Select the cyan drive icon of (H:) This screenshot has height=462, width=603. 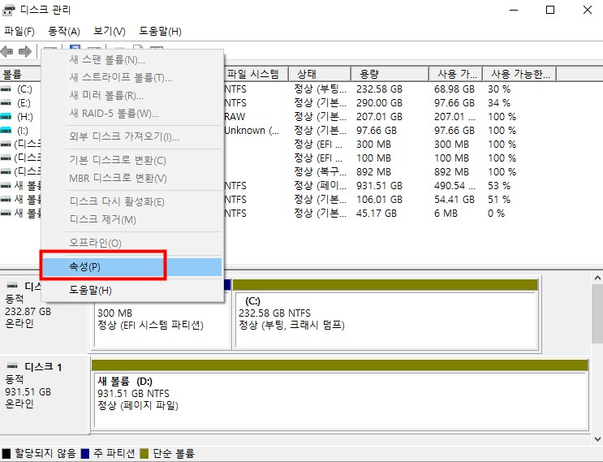[6, 117]
